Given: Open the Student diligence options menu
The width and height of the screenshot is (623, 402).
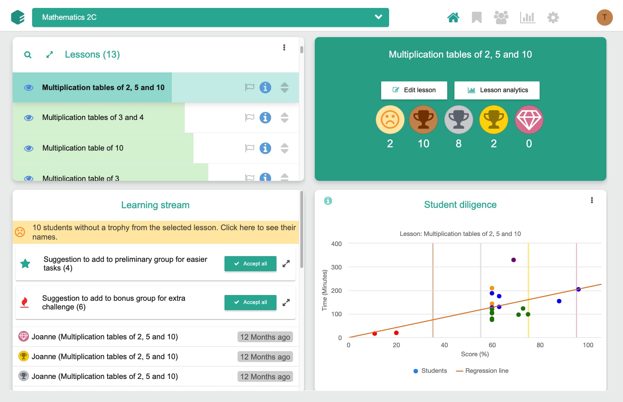Looking at the screenshot, I should tap(592, 200).
